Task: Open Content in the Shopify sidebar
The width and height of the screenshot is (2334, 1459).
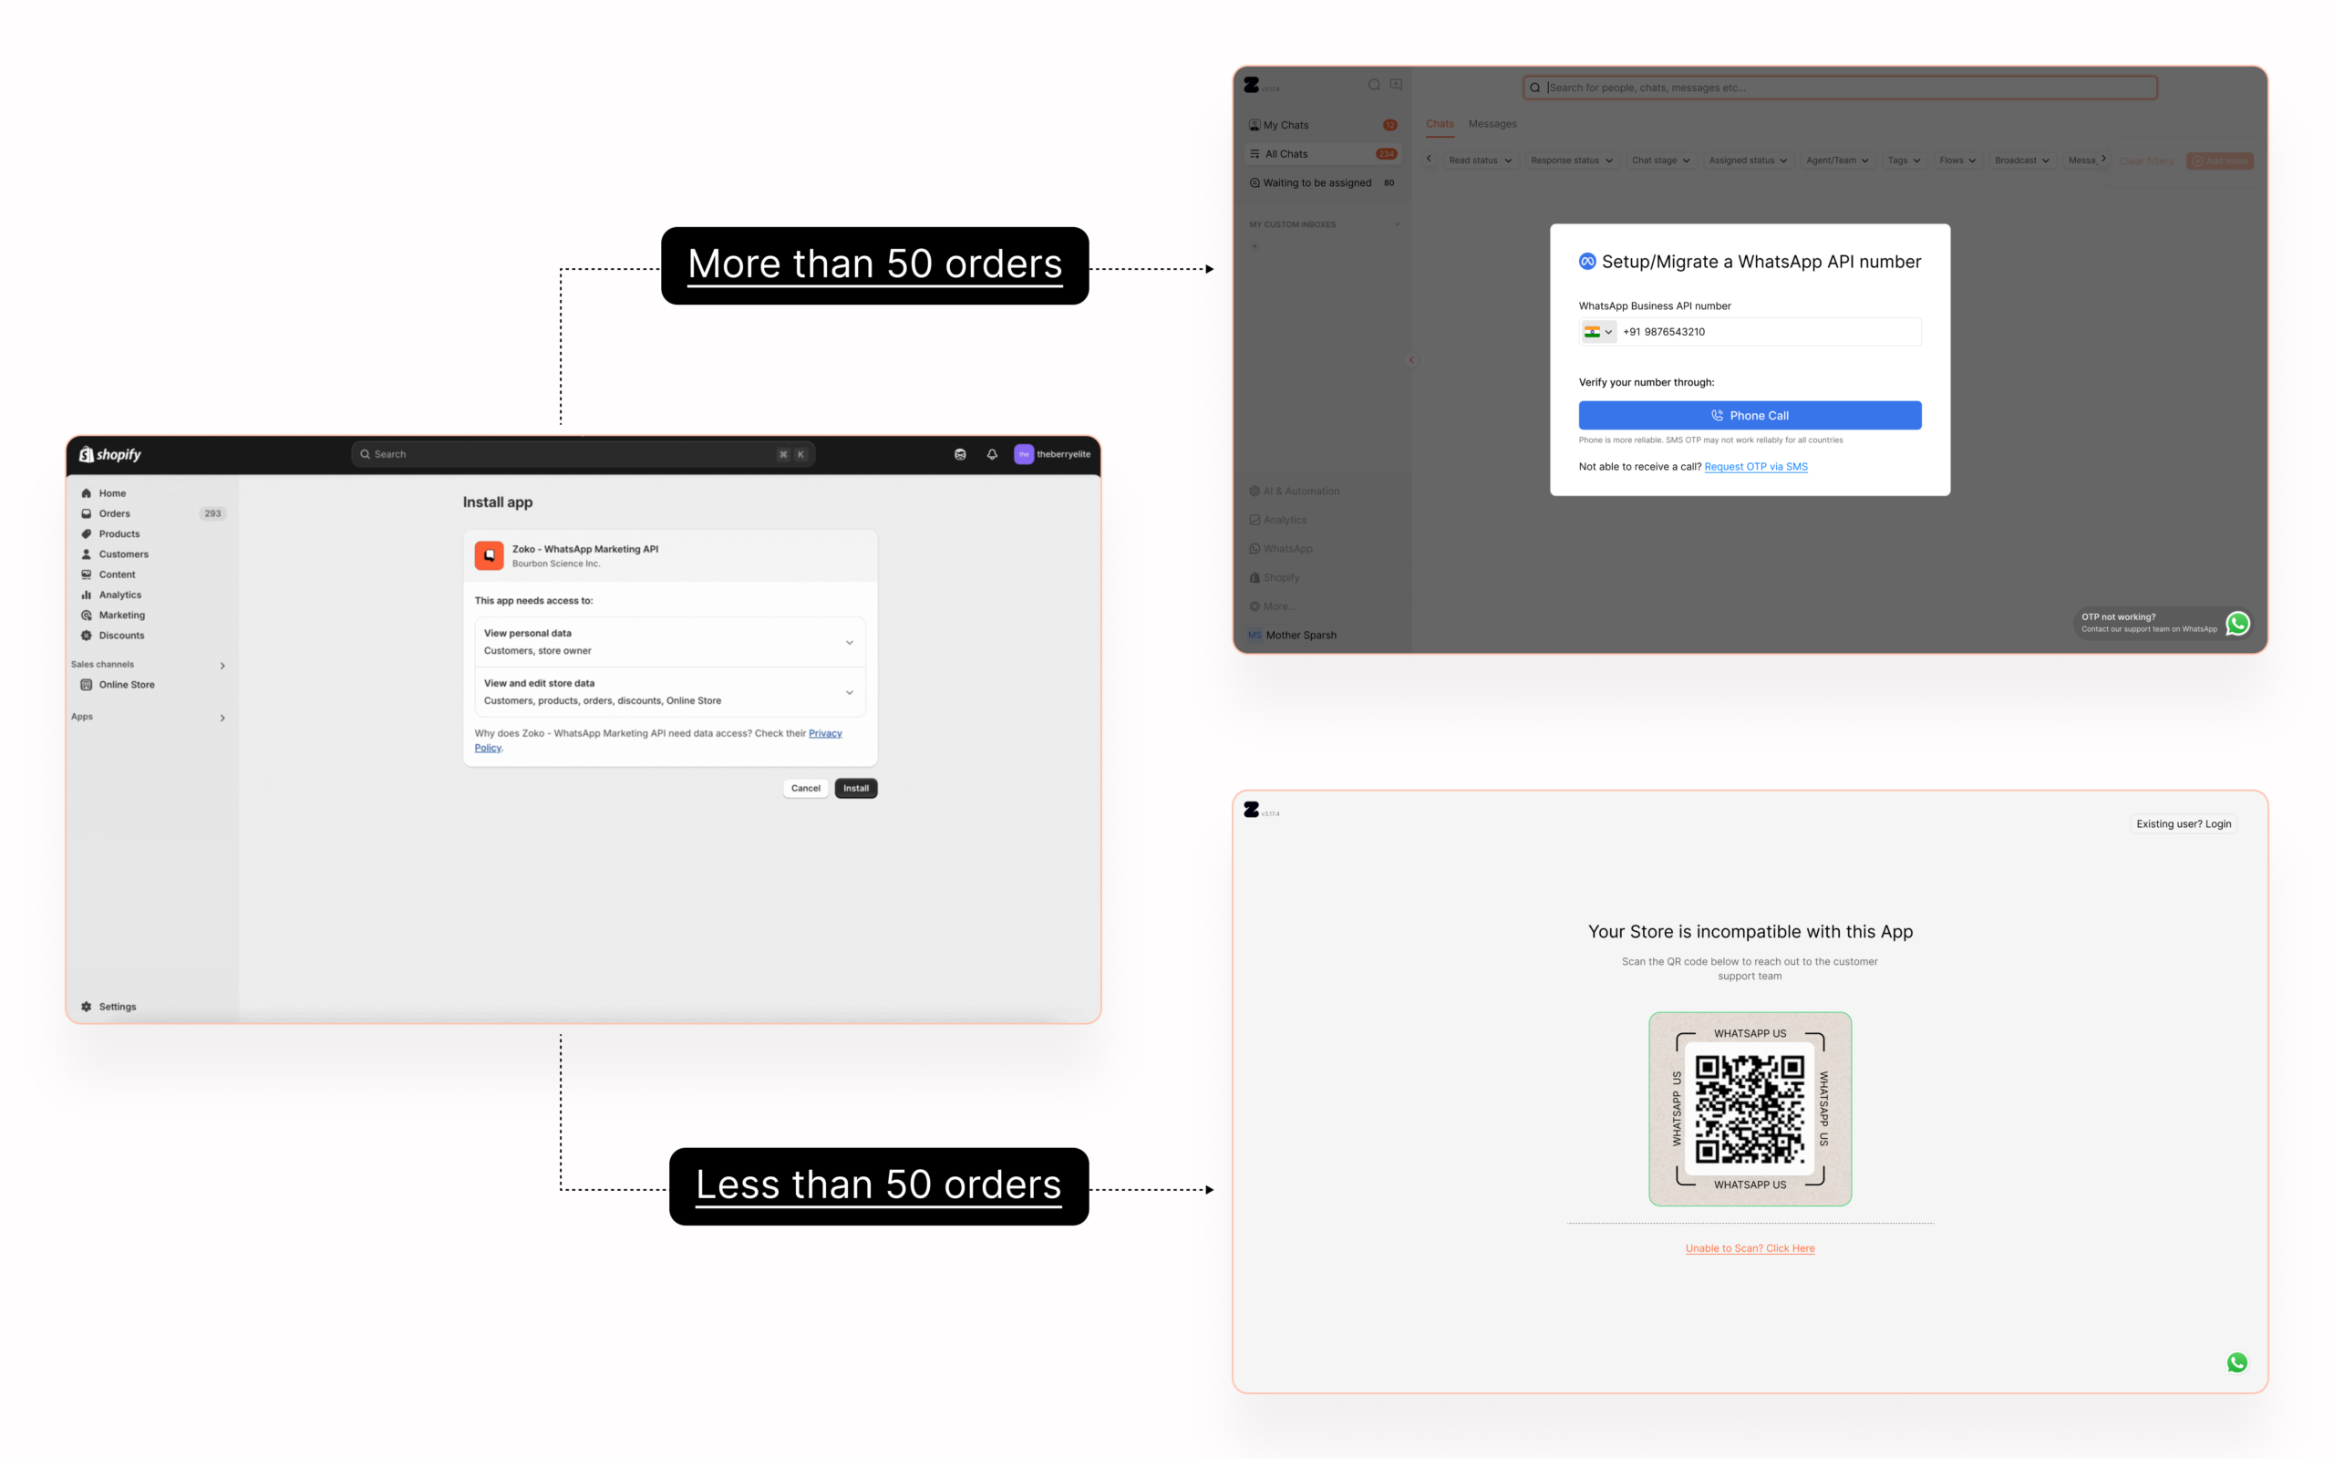Action: pyautogui.click(x=117, y=574)
